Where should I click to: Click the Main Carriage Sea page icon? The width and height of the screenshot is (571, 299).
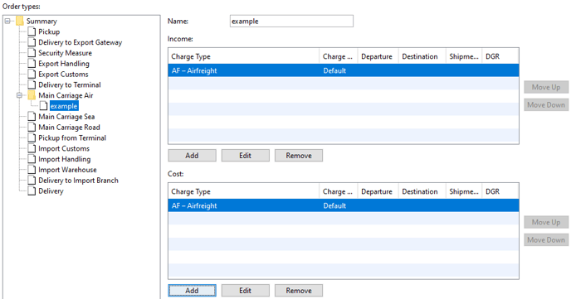coord(32,117)
